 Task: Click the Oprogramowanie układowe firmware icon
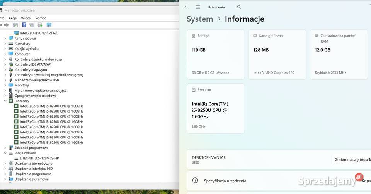pyautogui.click(x=11, y=96)
